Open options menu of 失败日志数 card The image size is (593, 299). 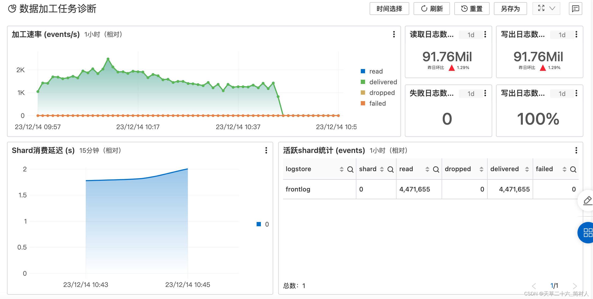point(485,93)
